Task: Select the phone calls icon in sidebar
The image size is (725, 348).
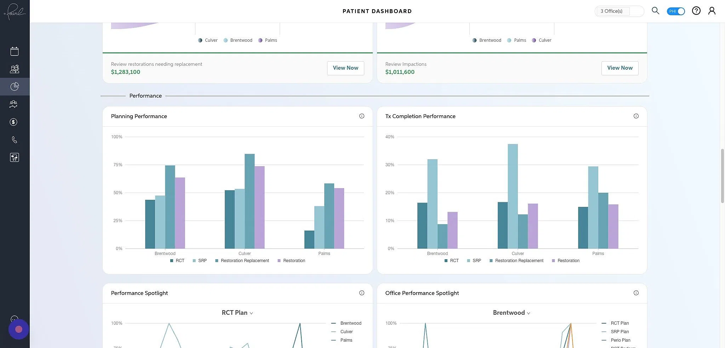Action: [14, 140]
